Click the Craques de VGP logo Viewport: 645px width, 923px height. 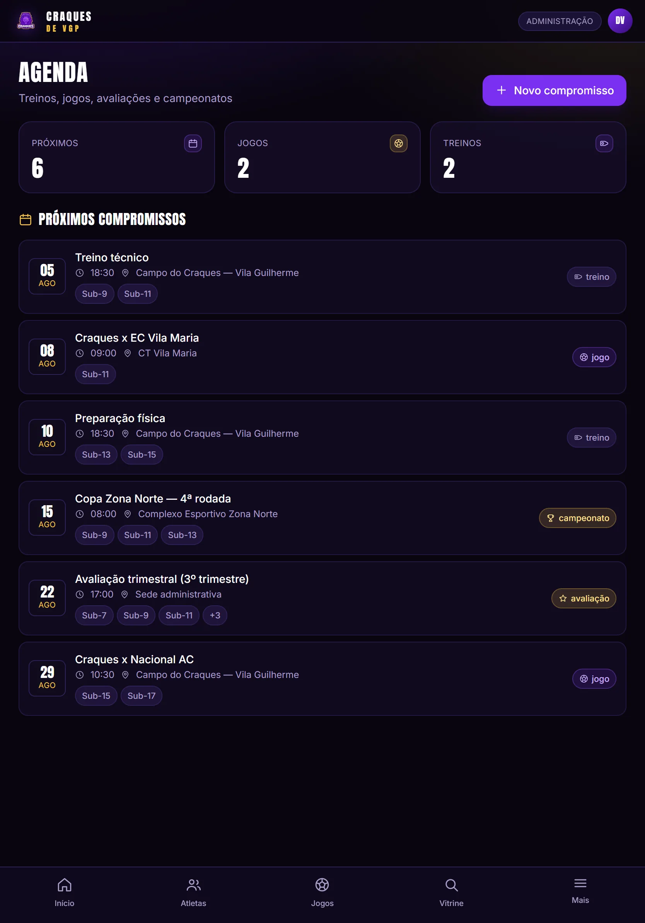coord(26,21)
